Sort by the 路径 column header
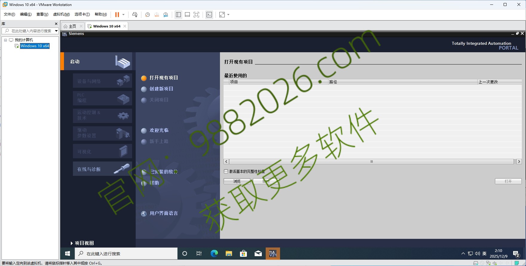 403,82
